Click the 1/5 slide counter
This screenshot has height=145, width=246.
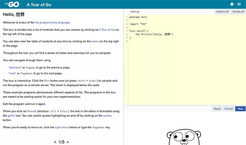click(61, 142)
